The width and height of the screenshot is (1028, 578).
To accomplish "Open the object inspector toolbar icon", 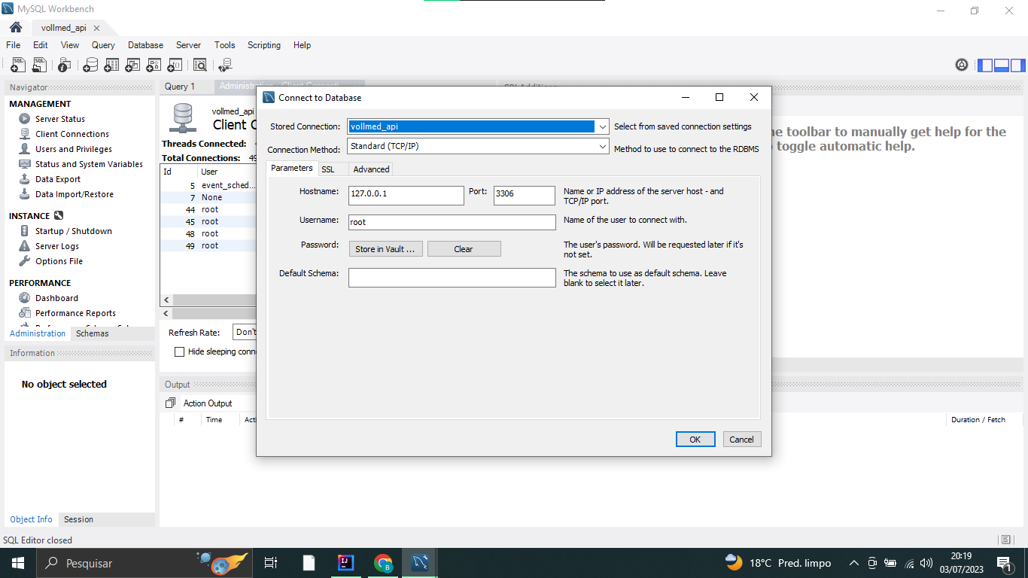I will [65, 65].
